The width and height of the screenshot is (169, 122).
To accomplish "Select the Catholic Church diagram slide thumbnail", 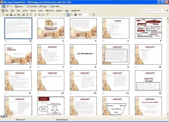I will point(51,106).
